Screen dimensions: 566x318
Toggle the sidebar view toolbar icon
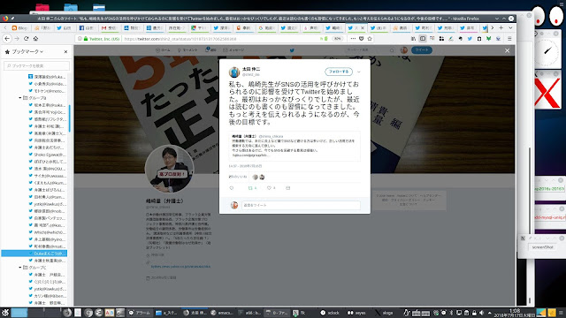click(423, 39)
